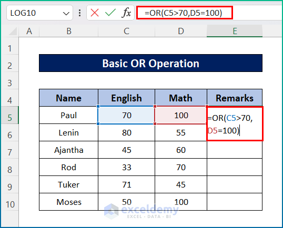Click Ajantha's English score 45
Viewport: 283px width, 228px height.
(126, 150)
